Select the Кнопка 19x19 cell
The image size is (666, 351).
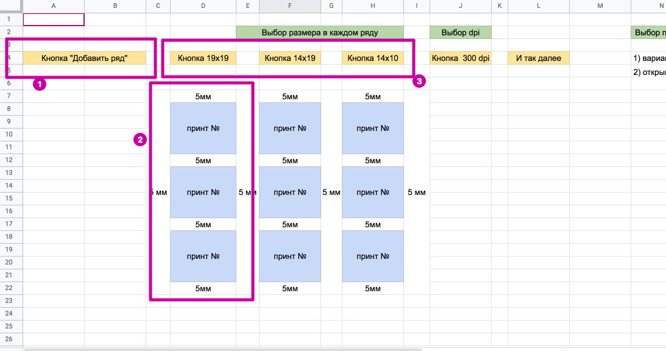pos(203,58)
